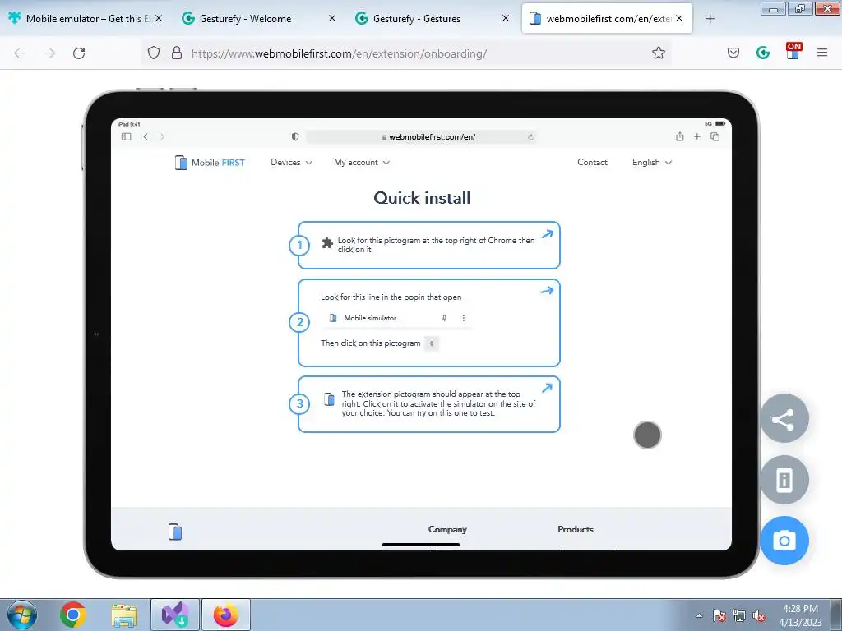Open Visual Studio Installer in the taskbar
Viewport: 842px width, 631px height.
175,615
